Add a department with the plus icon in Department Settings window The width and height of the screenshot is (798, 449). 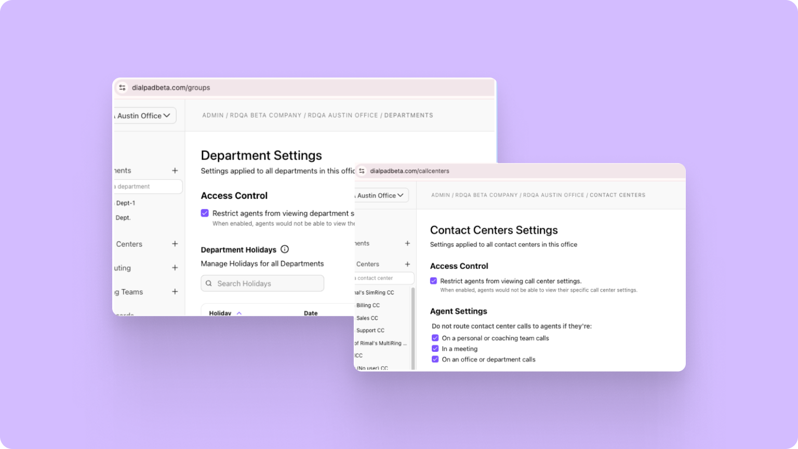pos(175,170)
